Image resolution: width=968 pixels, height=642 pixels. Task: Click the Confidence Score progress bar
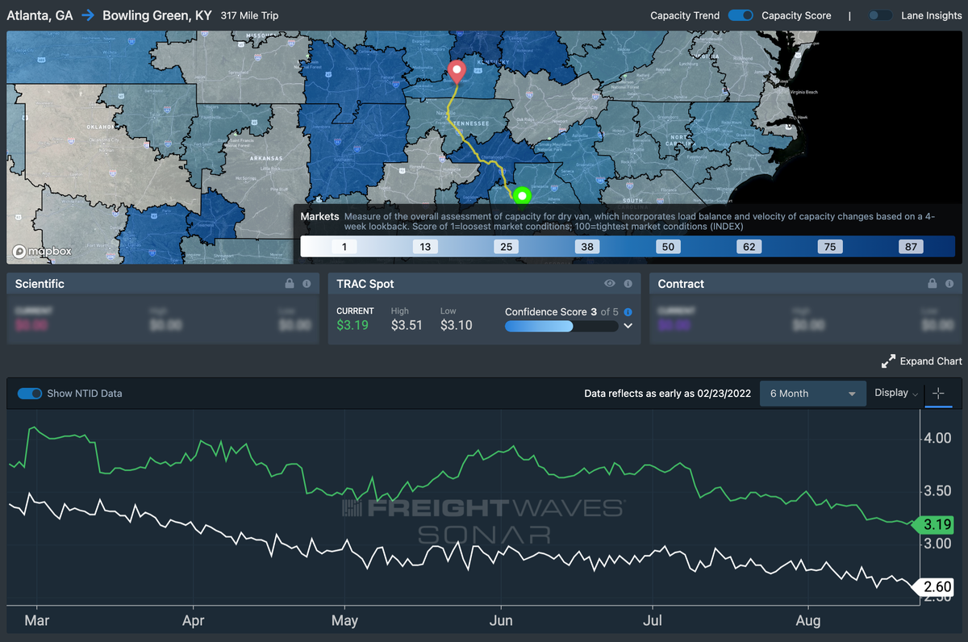561,326
